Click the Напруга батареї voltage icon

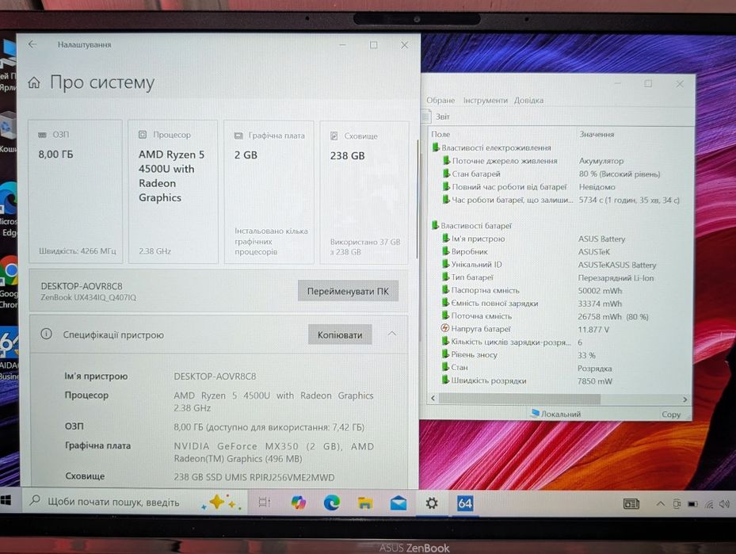pos(445,329)
